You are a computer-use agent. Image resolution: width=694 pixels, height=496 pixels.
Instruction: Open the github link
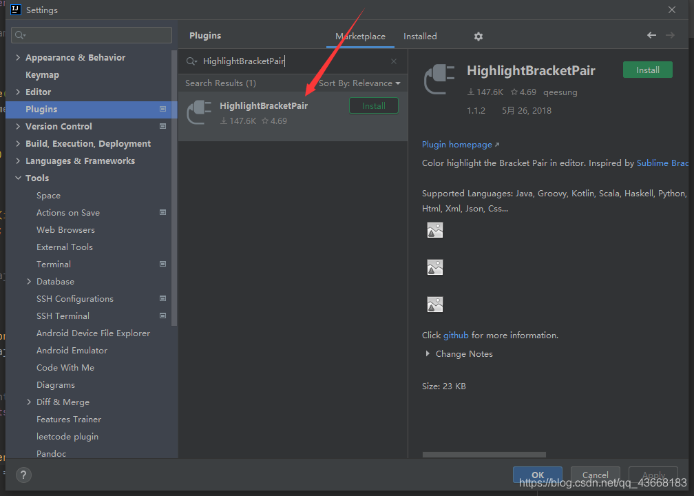(456, 335)
